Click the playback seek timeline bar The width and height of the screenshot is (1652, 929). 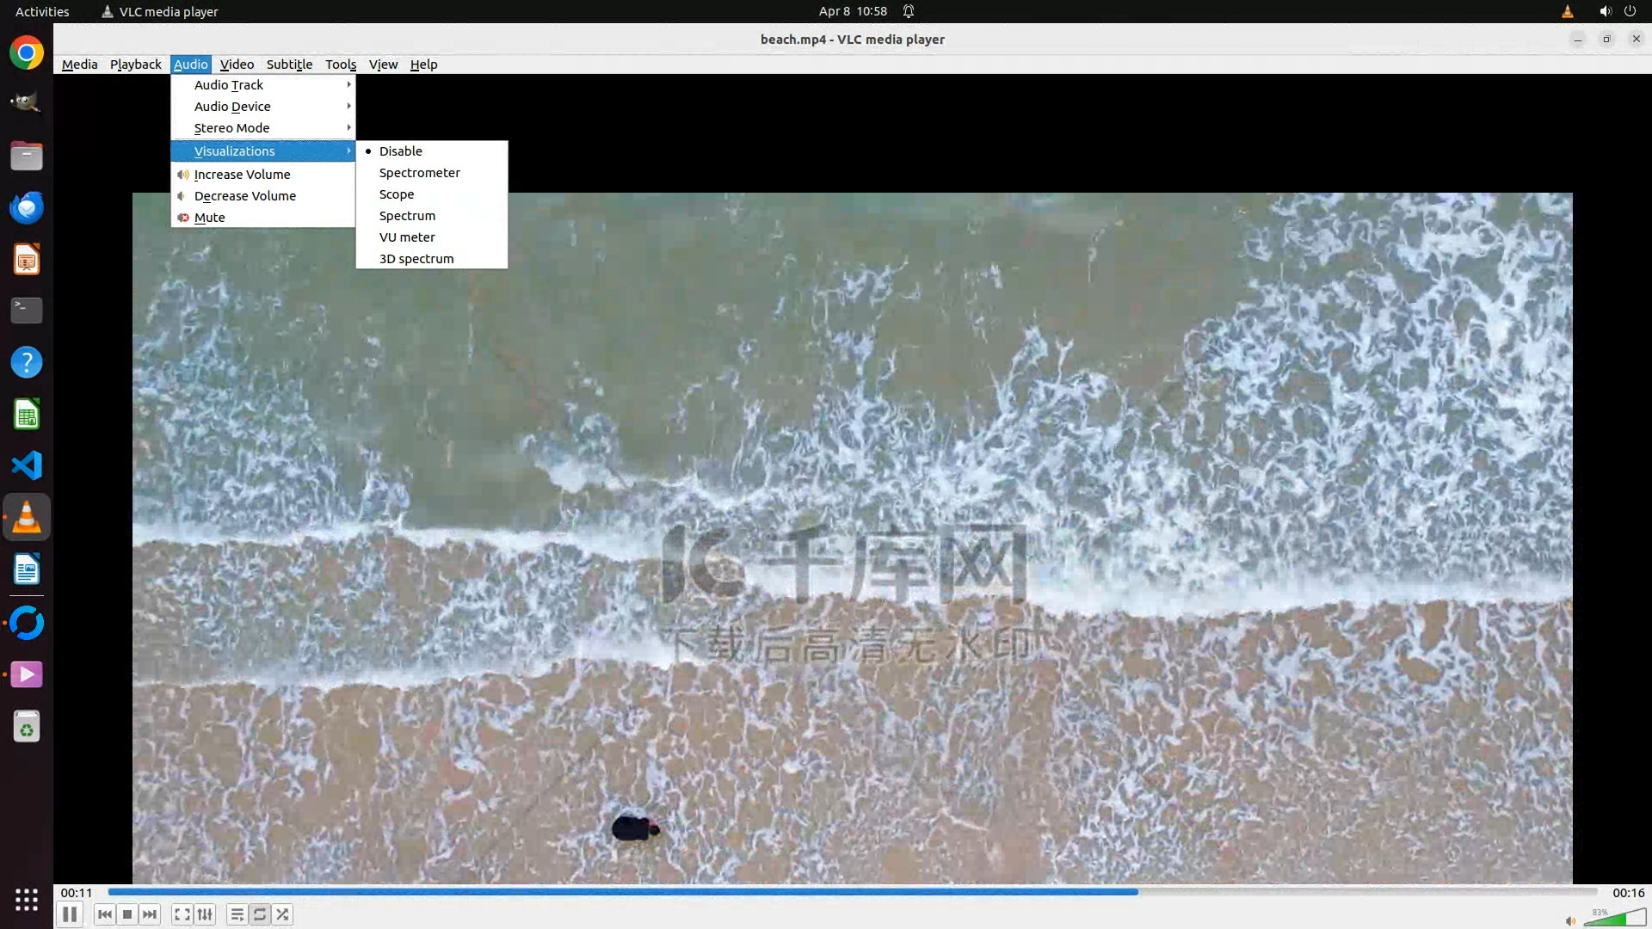click(852, 892)
